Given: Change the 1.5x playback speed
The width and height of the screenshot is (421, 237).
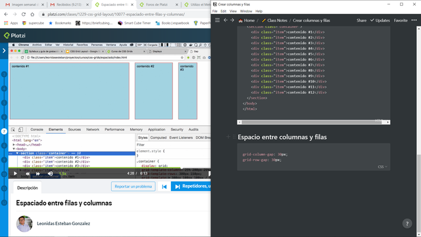Looking at the screenshot, I should (62, 174).
